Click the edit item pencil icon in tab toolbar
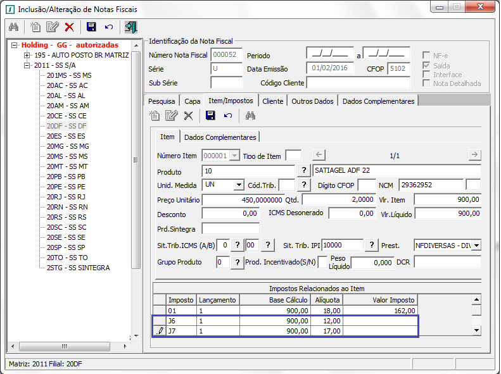 click(171, 115)
